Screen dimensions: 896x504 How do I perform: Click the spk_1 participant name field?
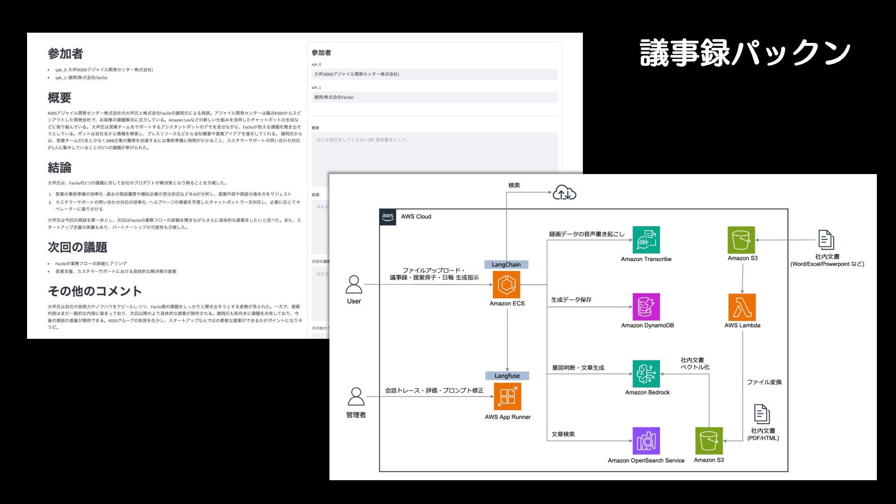434,97
